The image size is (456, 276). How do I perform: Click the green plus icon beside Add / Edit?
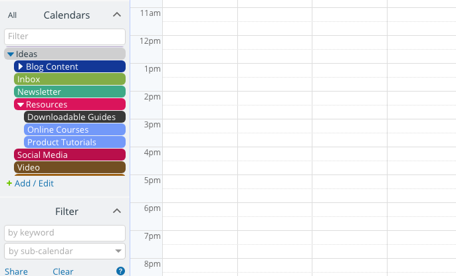click(9, 183)
